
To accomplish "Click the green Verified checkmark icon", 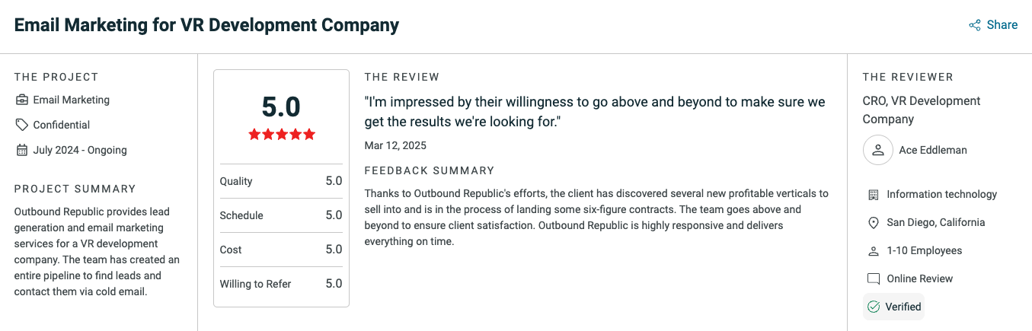I will pyautogui.click(x=874, y=307).
